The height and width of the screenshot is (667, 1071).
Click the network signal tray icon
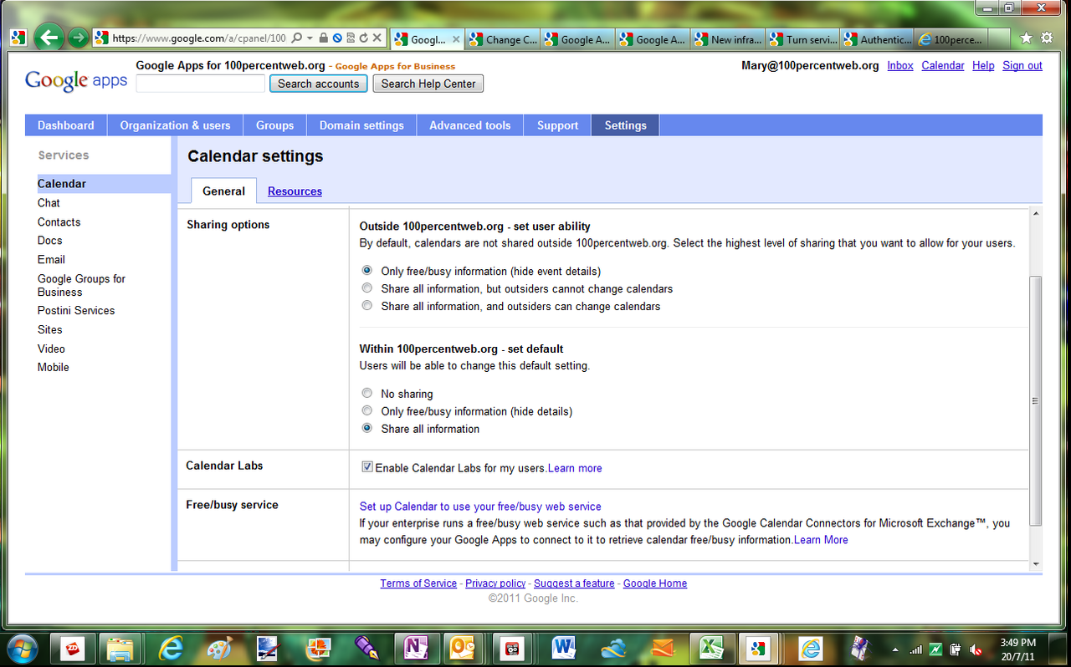tap(916, 649)
